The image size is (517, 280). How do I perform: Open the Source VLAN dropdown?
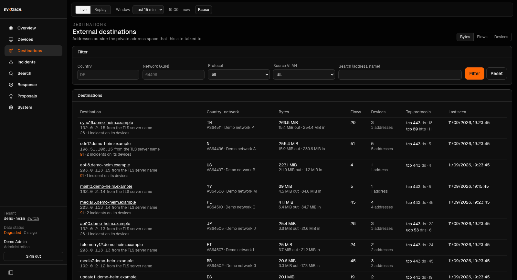tap(304, 74)
